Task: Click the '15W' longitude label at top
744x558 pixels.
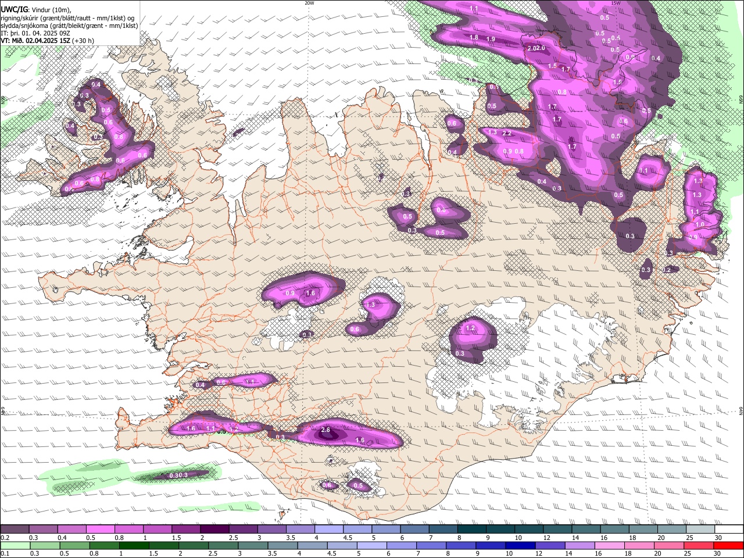Action: (616, 3)
